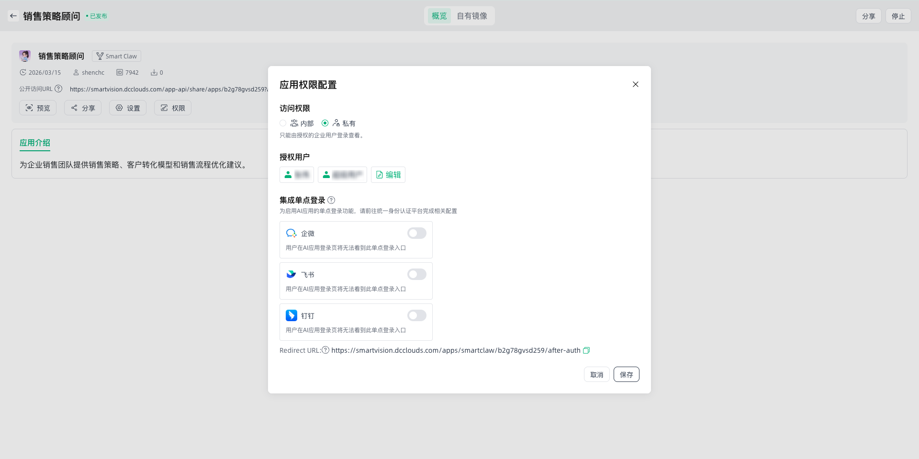Click the 企微 logo icon

(291, 233)
